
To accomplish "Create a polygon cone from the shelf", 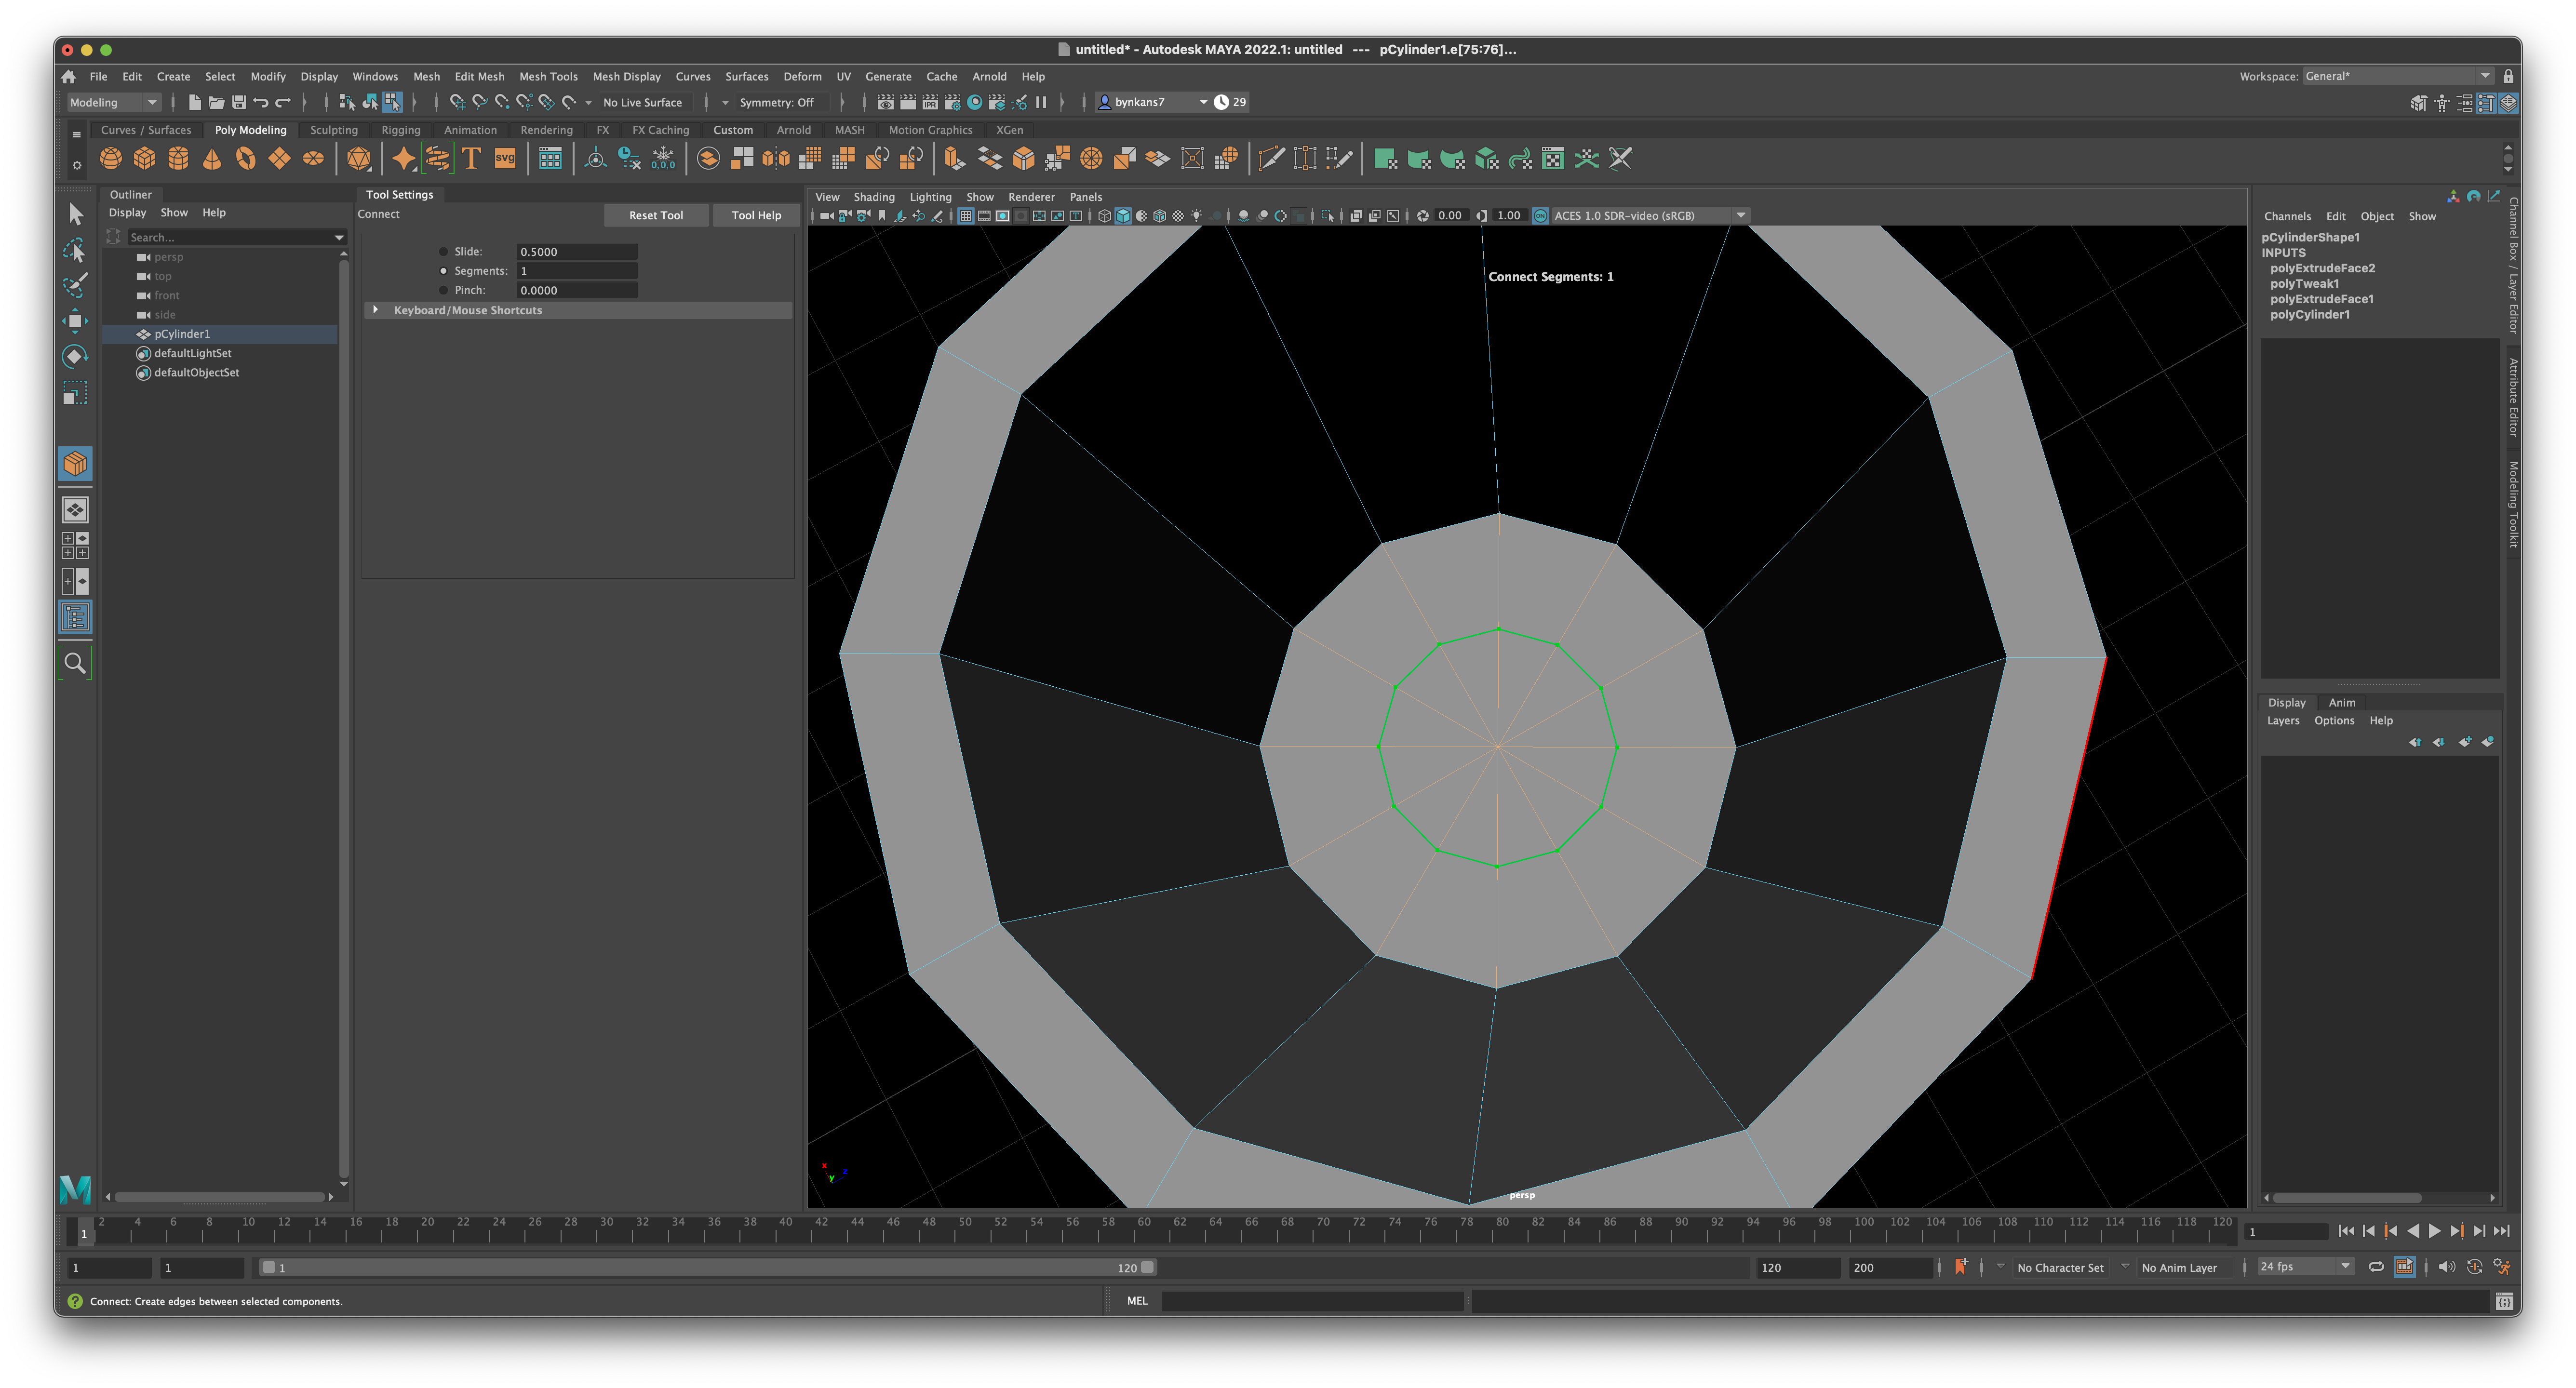I will coord(212,159).
